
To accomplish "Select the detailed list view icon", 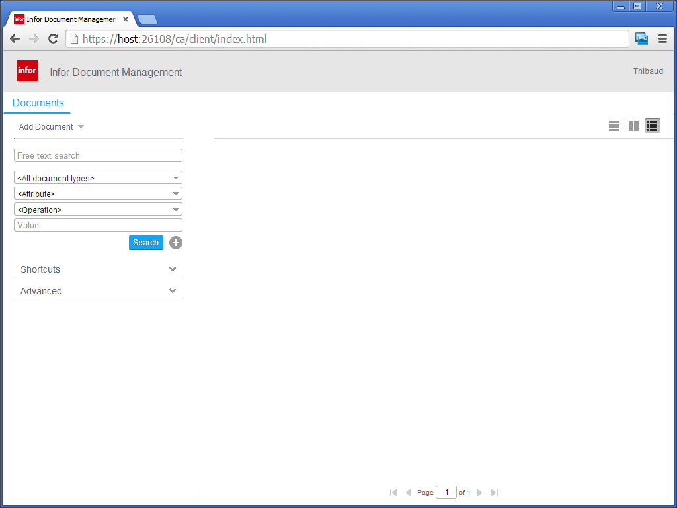I will click(x=653, y=126).
